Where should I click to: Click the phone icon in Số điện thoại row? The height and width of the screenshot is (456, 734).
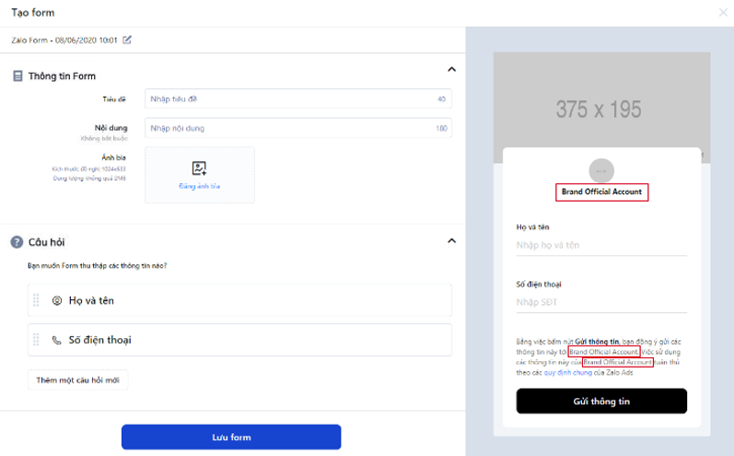[x=57, y=340]
